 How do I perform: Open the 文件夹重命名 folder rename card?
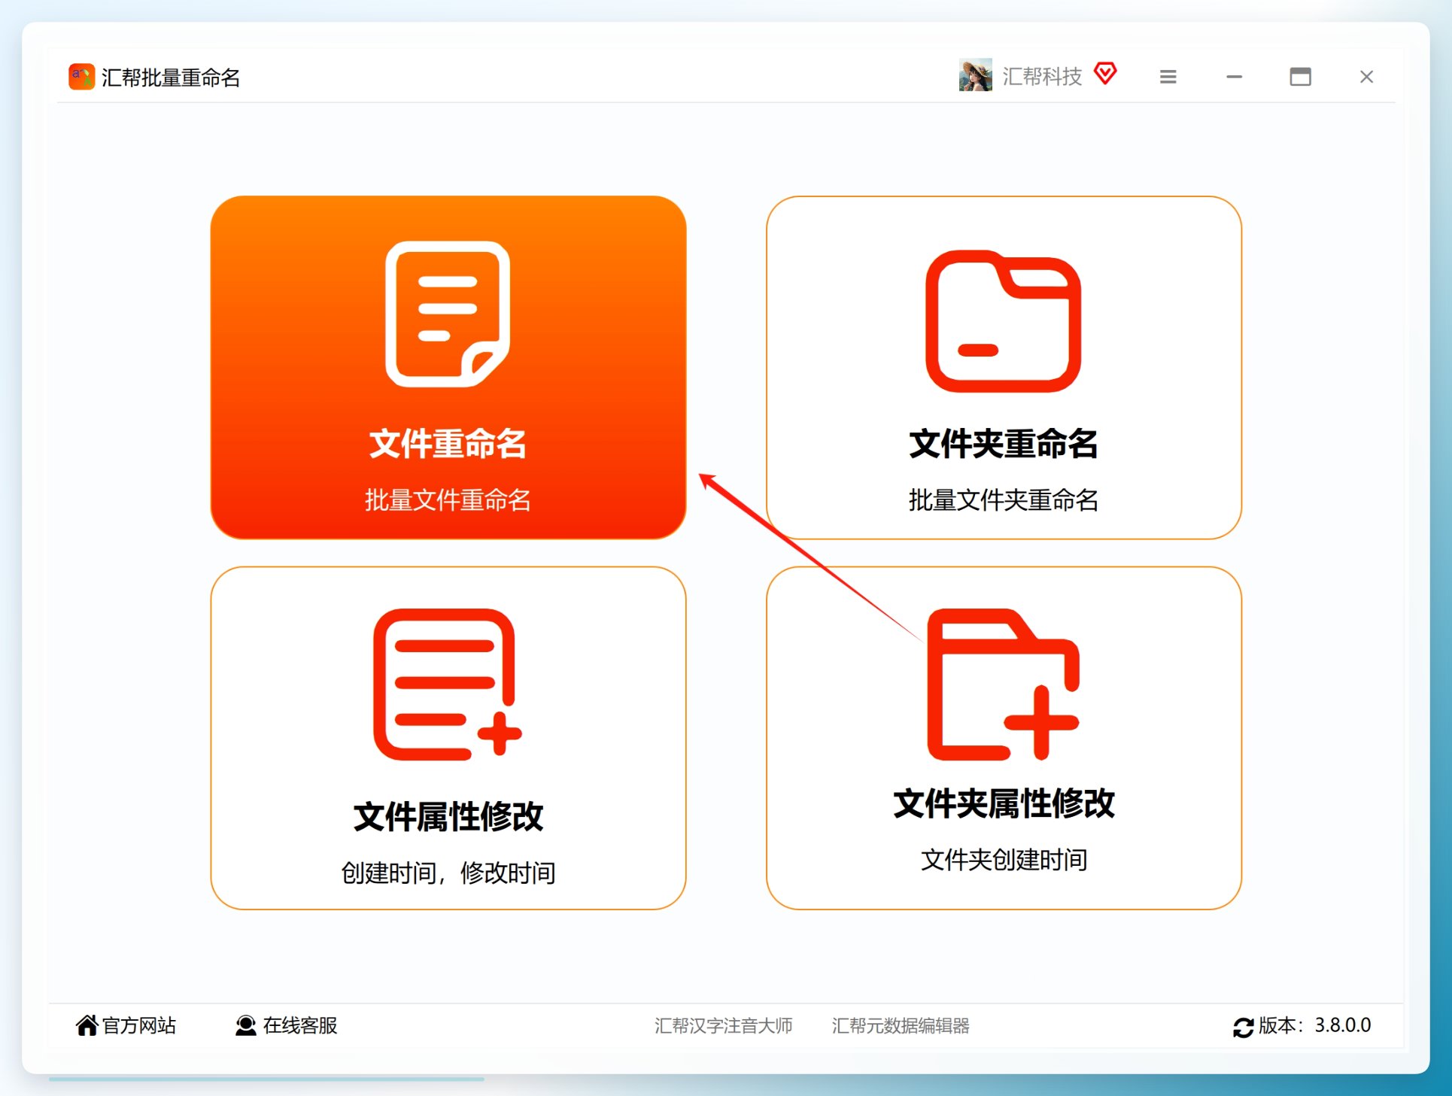pos(1004,367)
